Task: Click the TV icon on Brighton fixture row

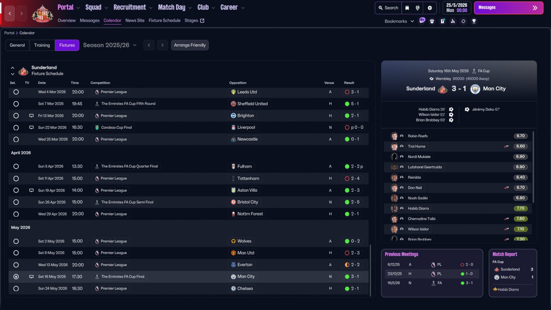Action: pos(31,116)
